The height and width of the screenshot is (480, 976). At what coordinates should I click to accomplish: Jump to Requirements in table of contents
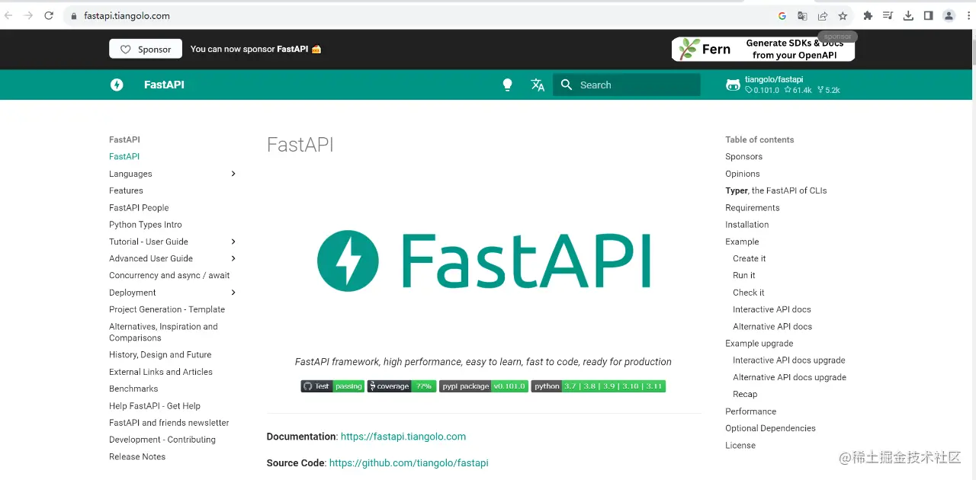point(753,207)
